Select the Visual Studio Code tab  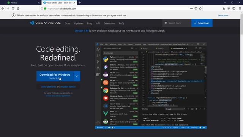click(59, 3)
